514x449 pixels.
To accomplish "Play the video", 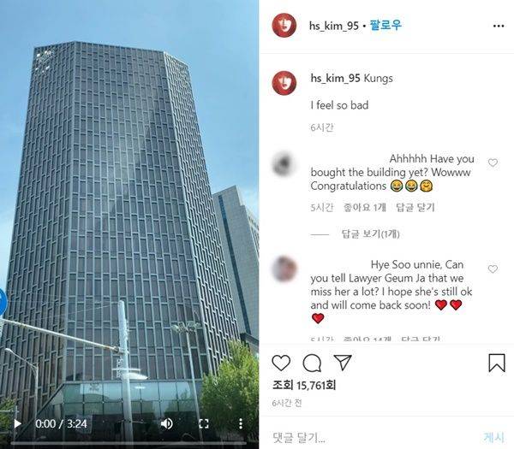I will [x=17, y=424].
